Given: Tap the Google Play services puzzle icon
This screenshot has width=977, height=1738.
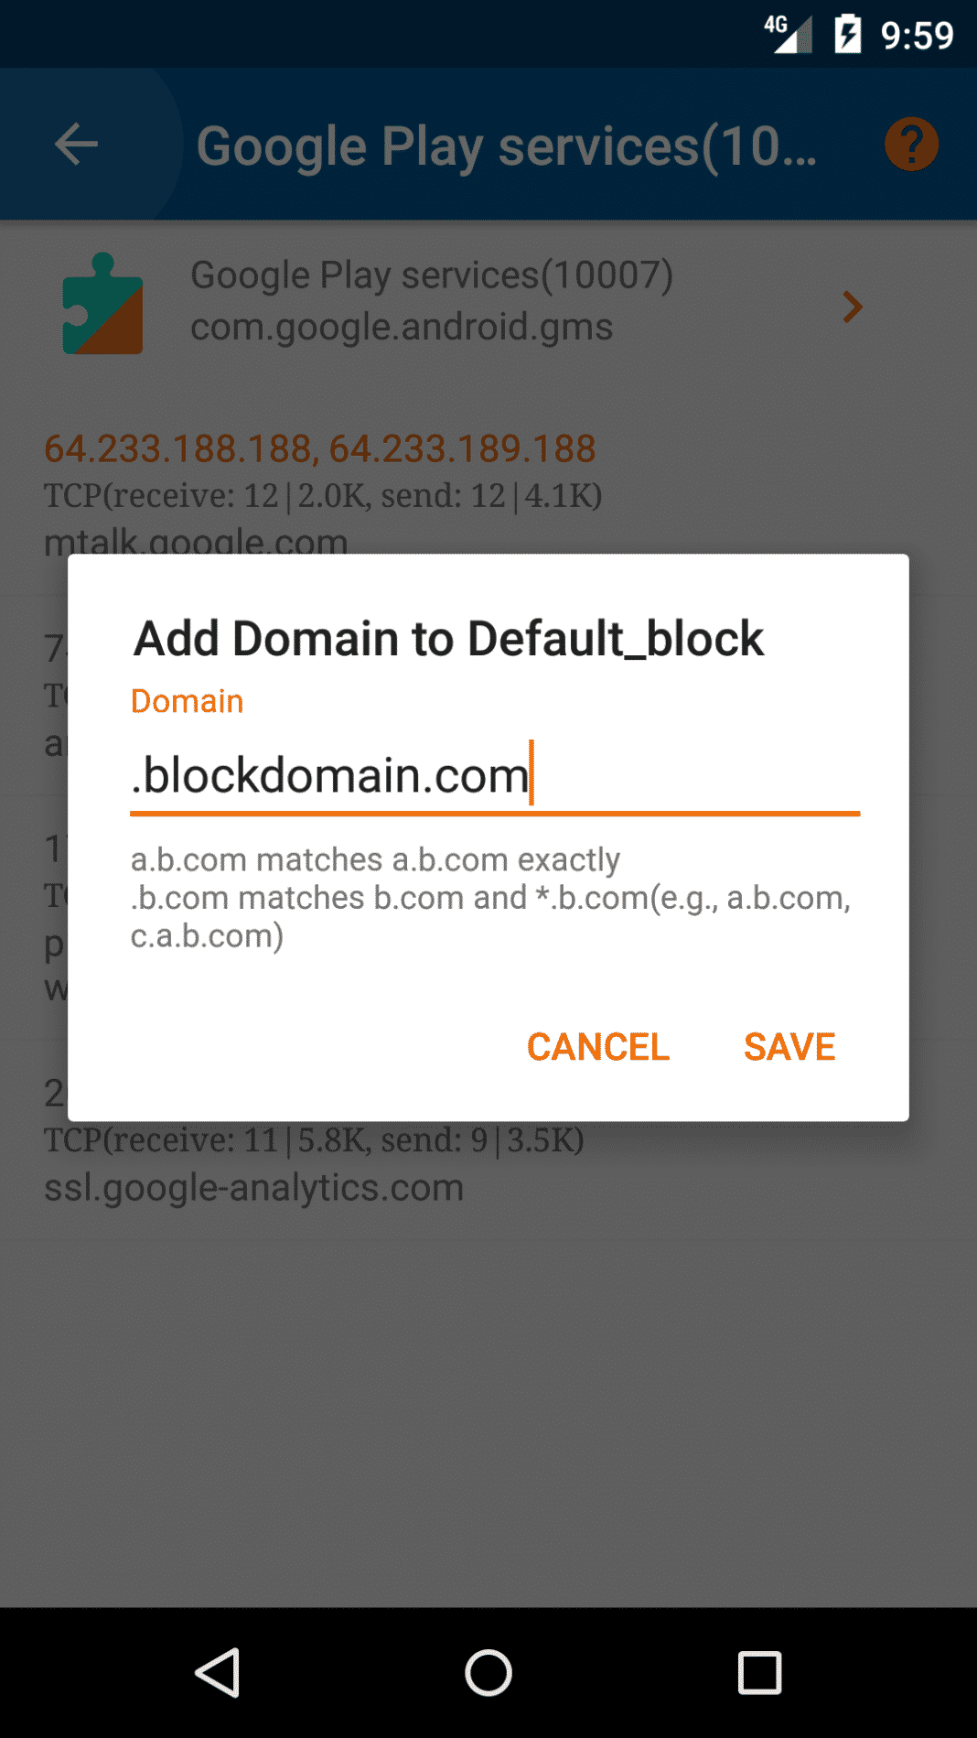Looking at the screenshot, I should pos(102,307).
